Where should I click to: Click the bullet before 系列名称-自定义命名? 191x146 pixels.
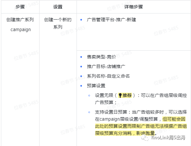pyautogui.click(x=81, y=76)
